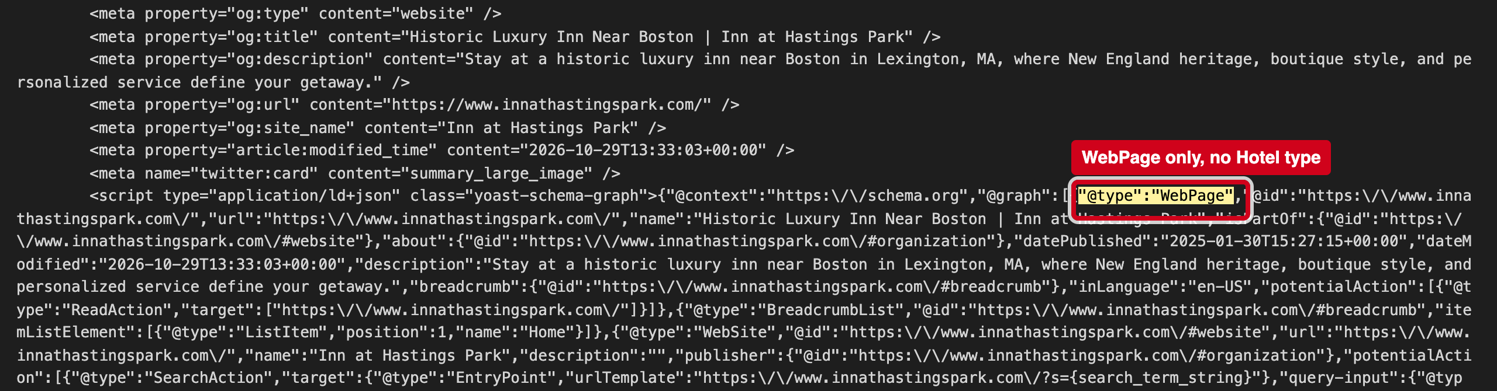Click the "ReadAction" type value
The height and width of the screenshot is (391, 1497).
pyautogui.click(x=122, y=310)
